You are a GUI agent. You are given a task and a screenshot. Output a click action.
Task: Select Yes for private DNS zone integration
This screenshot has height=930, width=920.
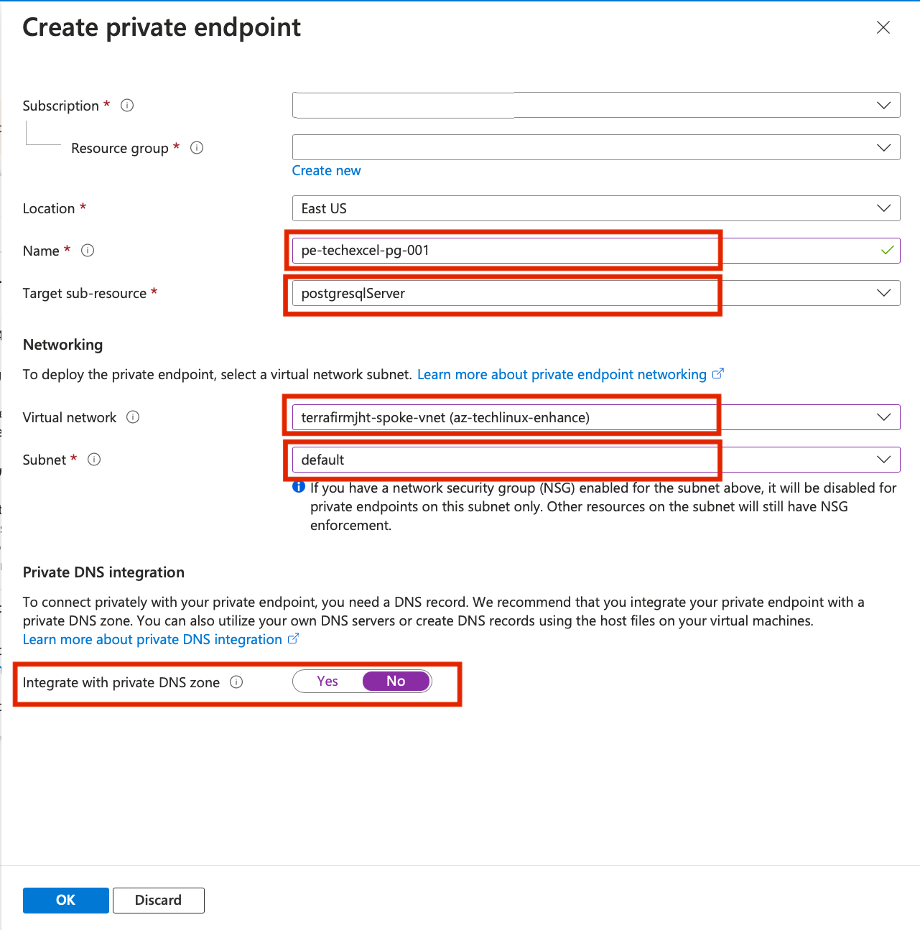click(327, 682)
